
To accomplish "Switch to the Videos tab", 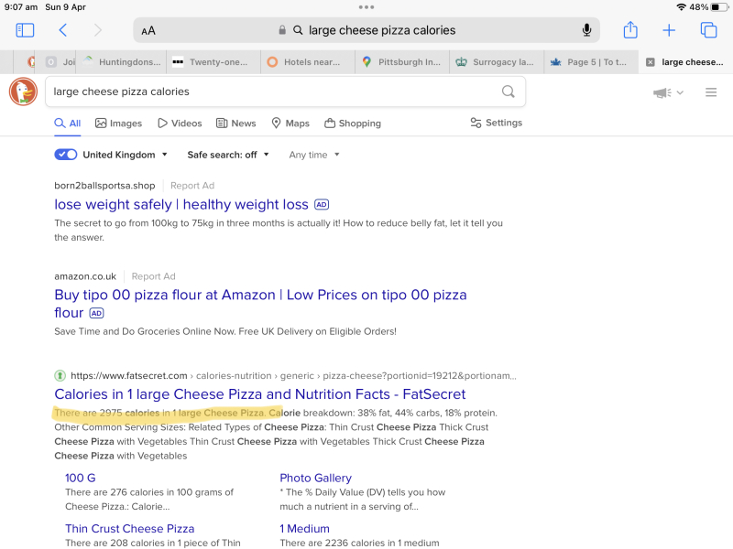I will (x=180, y=124).
